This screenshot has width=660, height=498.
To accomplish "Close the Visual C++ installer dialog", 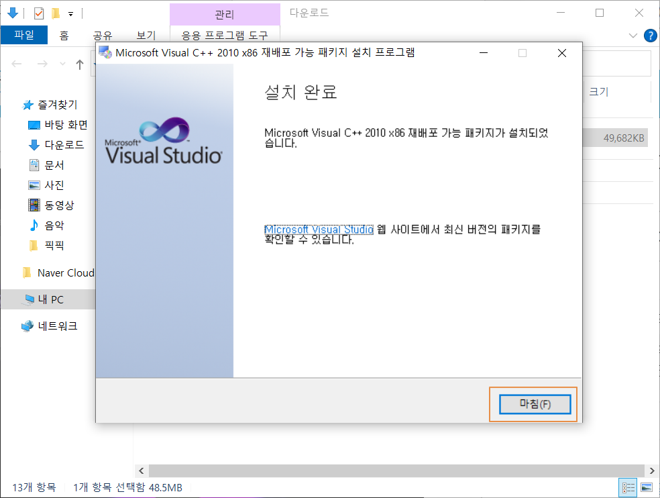I will pyautogui.click(x=562, y=53).
